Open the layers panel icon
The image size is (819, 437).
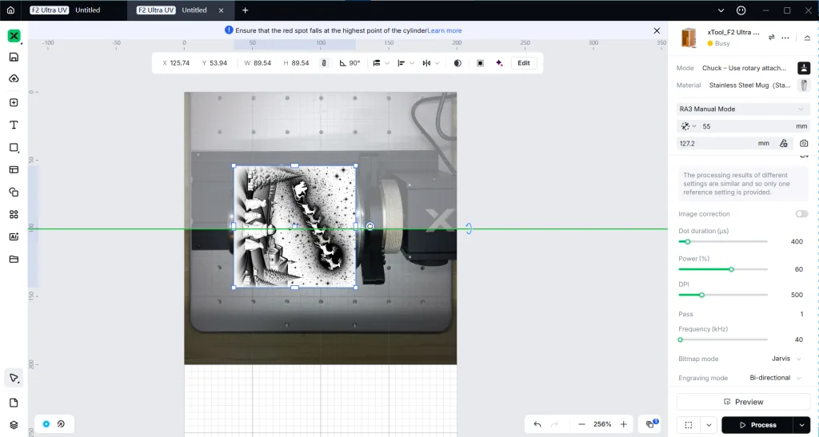pos(14,424)
